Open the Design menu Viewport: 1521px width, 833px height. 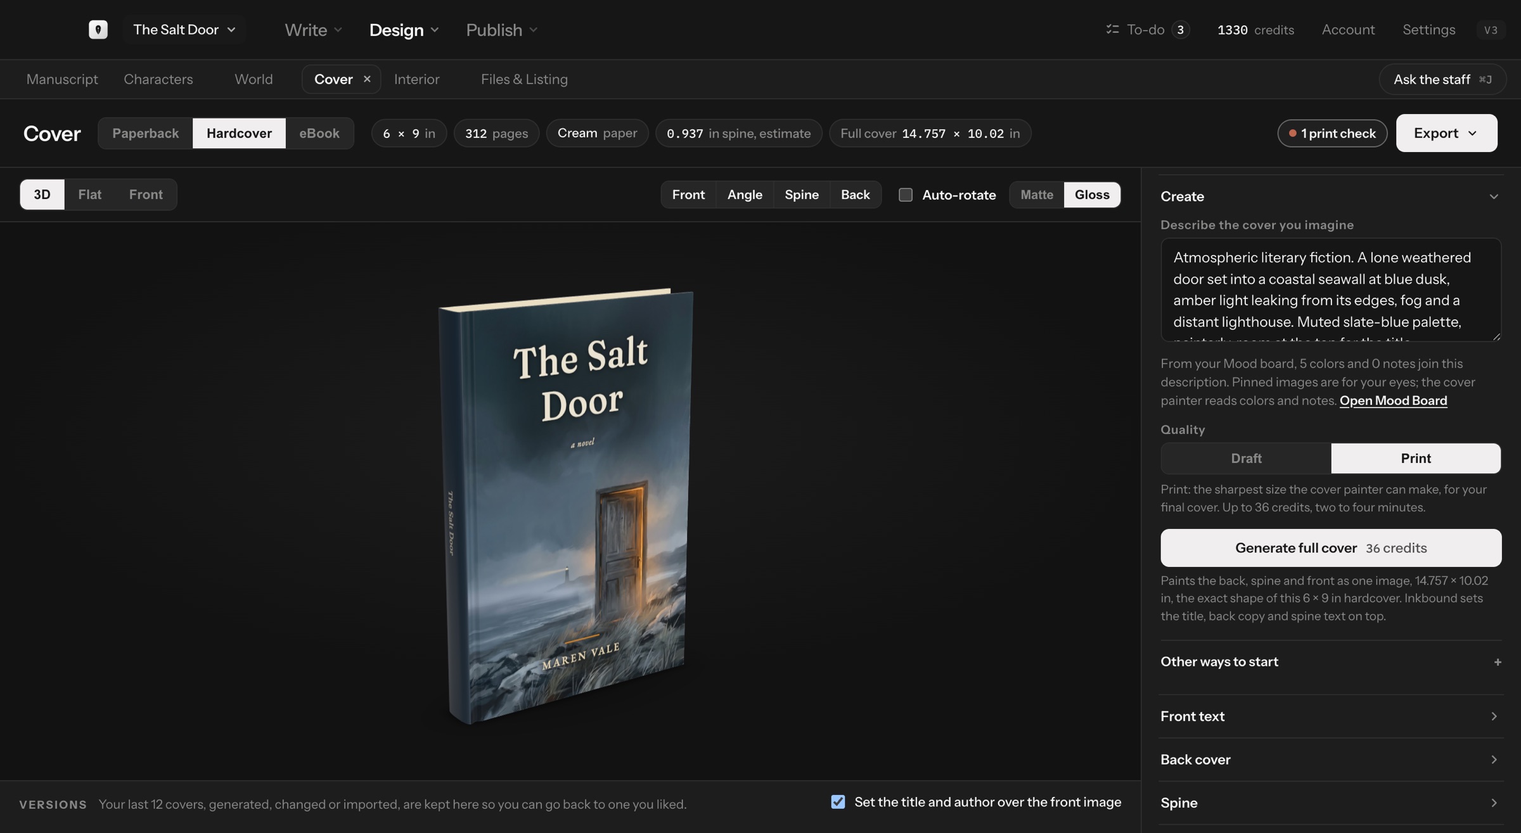[404, 30]
